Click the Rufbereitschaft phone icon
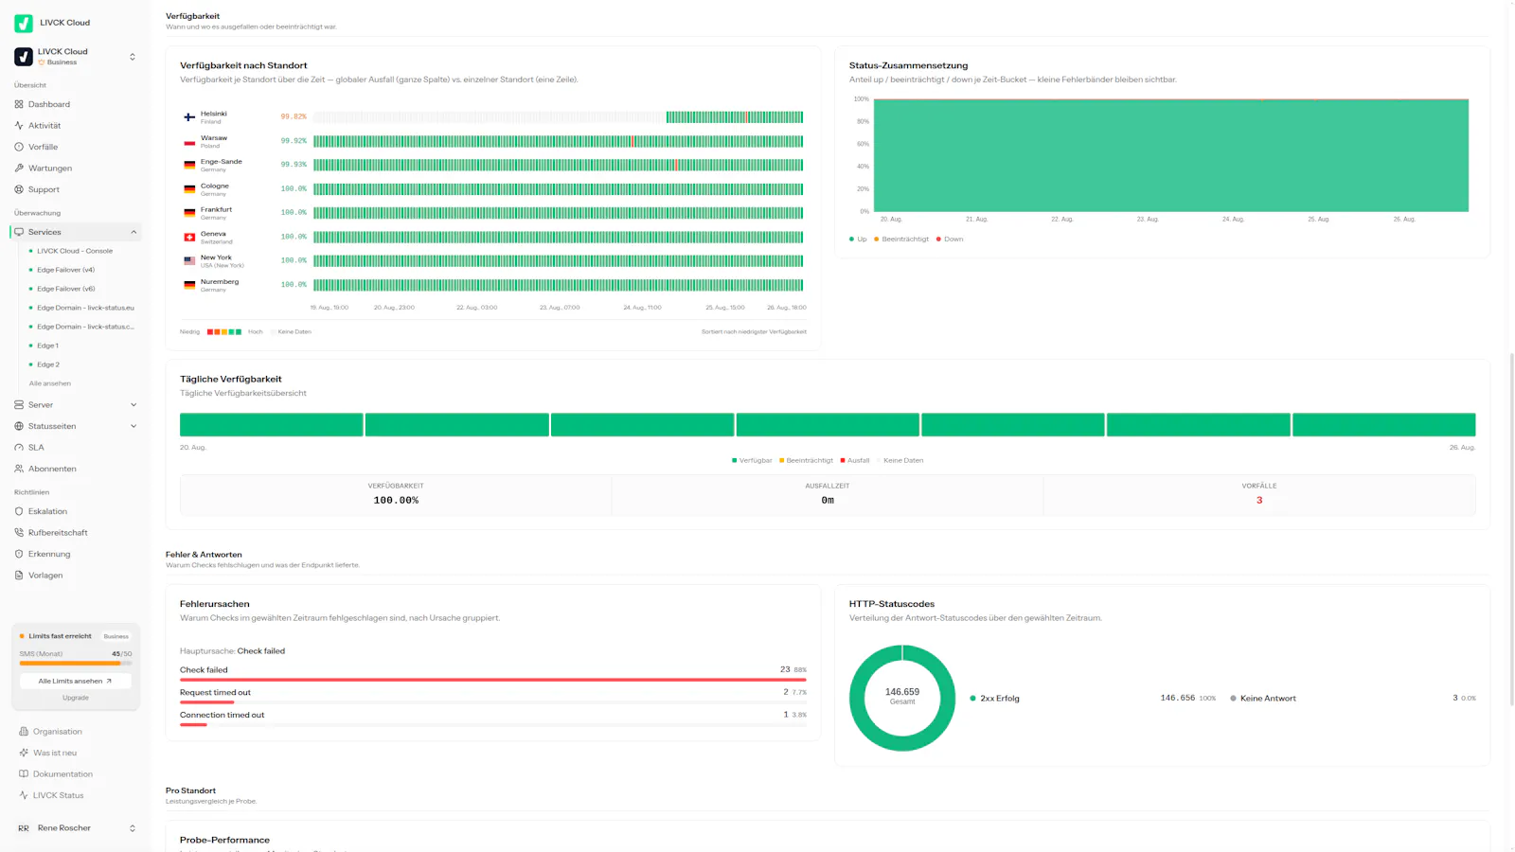This screenshot has width=1515, height=852. (19, 532)
